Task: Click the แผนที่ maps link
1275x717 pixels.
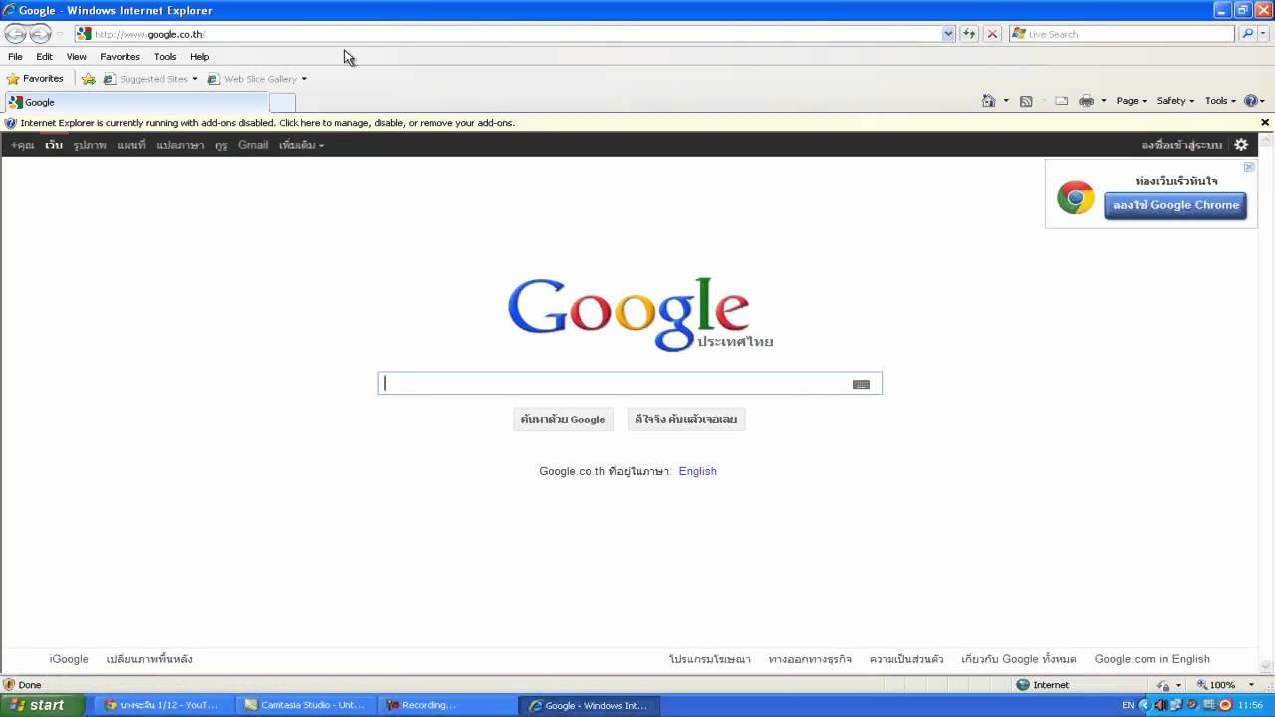Action: pyautogui.click(x=131, y=145)
